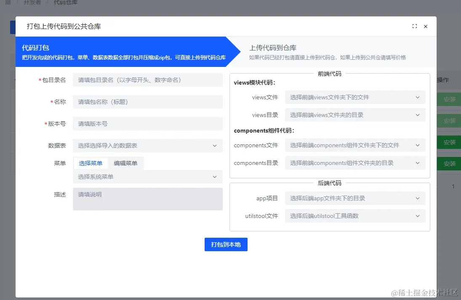Open the 选择系统菜单 dropdown
This screenshot has width=461, height=300.
click(x=148, y=177)
